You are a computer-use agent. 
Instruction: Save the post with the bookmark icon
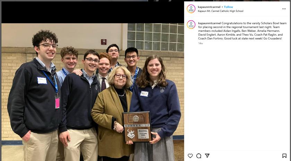[284, 156]
